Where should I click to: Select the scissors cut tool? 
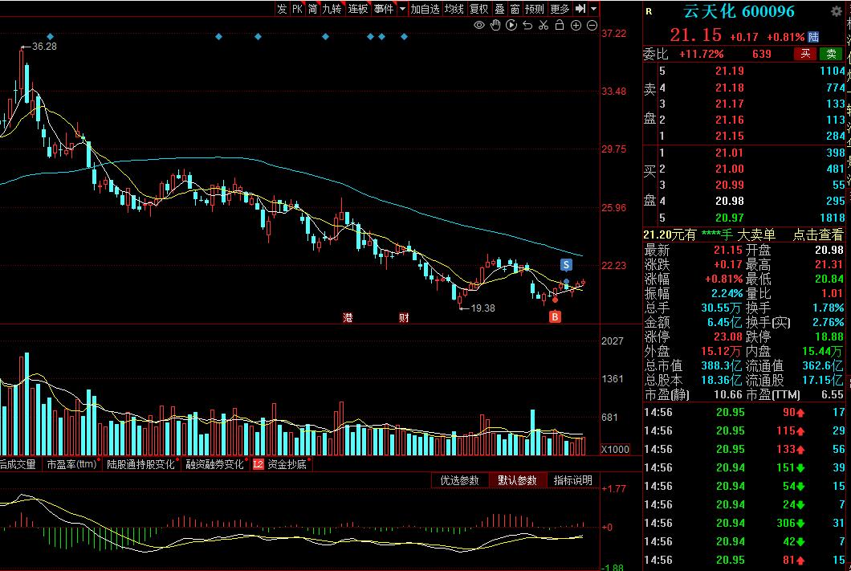544,26
